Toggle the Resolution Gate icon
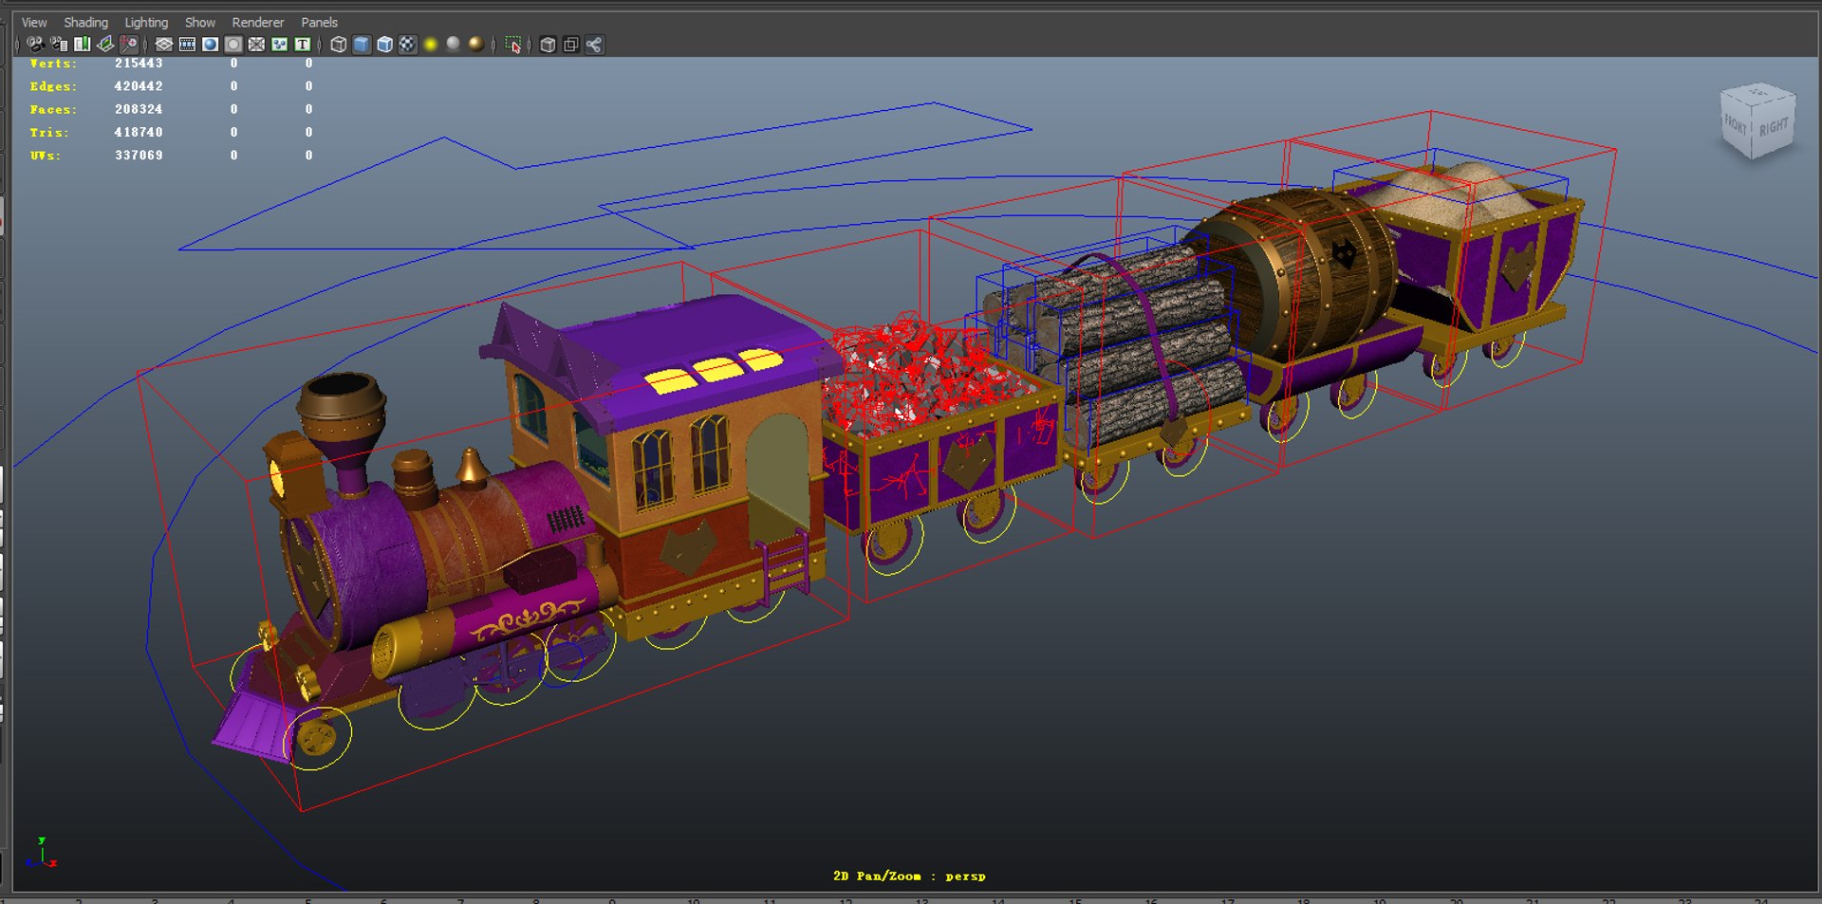This screenshot has width=1822, height=904. tap(211, 45)
